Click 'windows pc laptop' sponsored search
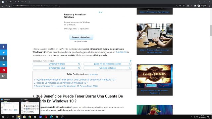212x119 pixels. pyautogui.click(x=107, y=68)
